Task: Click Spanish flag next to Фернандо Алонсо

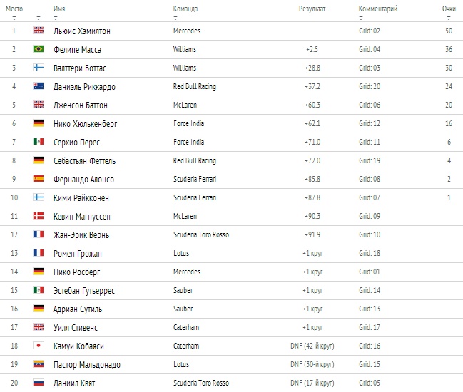Action: (x=39, y=179)
